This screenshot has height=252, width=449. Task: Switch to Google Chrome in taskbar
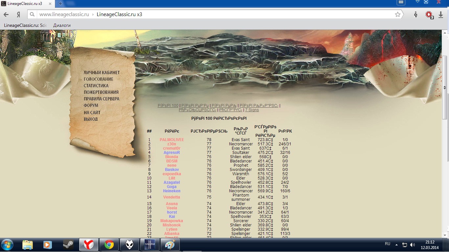pyautogui.click(x=109, y=245)
